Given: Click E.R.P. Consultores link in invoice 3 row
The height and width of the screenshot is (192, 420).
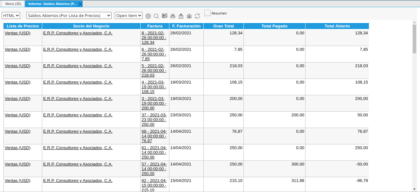Looking at the screenshot, I should (78, 99).
